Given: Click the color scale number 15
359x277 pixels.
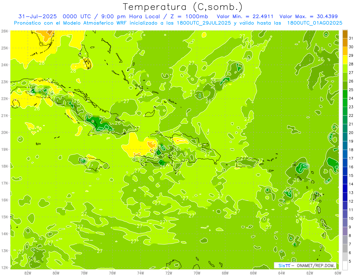Looking at the screenshot, I should 351,175.
